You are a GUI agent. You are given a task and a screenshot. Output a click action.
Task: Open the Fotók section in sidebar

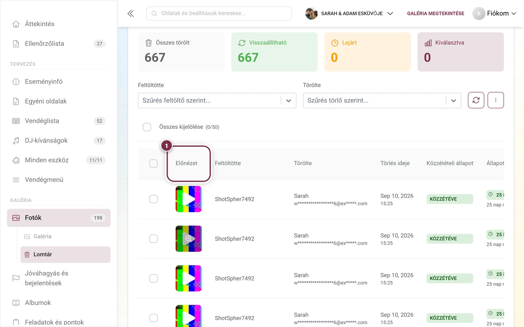pyautogui.click(x=59, y=218)
